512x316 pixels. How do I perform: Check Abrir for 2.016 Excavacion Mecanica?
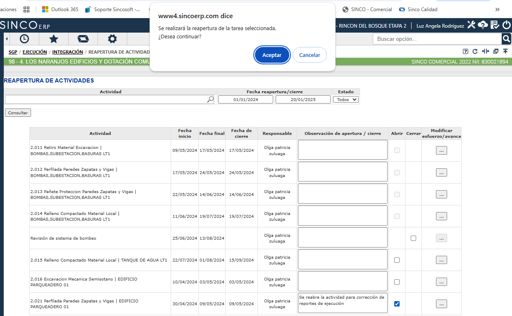click(x=397, y=282)
